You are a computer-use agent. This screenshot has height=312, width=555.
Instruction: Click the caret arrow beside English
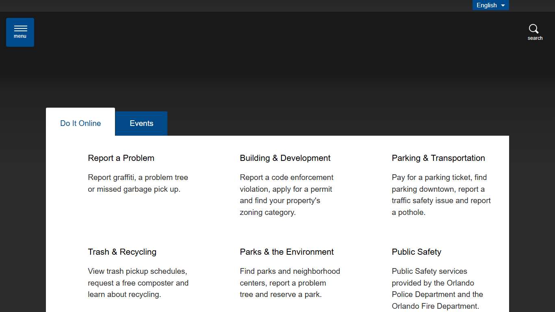click(503, 5)
